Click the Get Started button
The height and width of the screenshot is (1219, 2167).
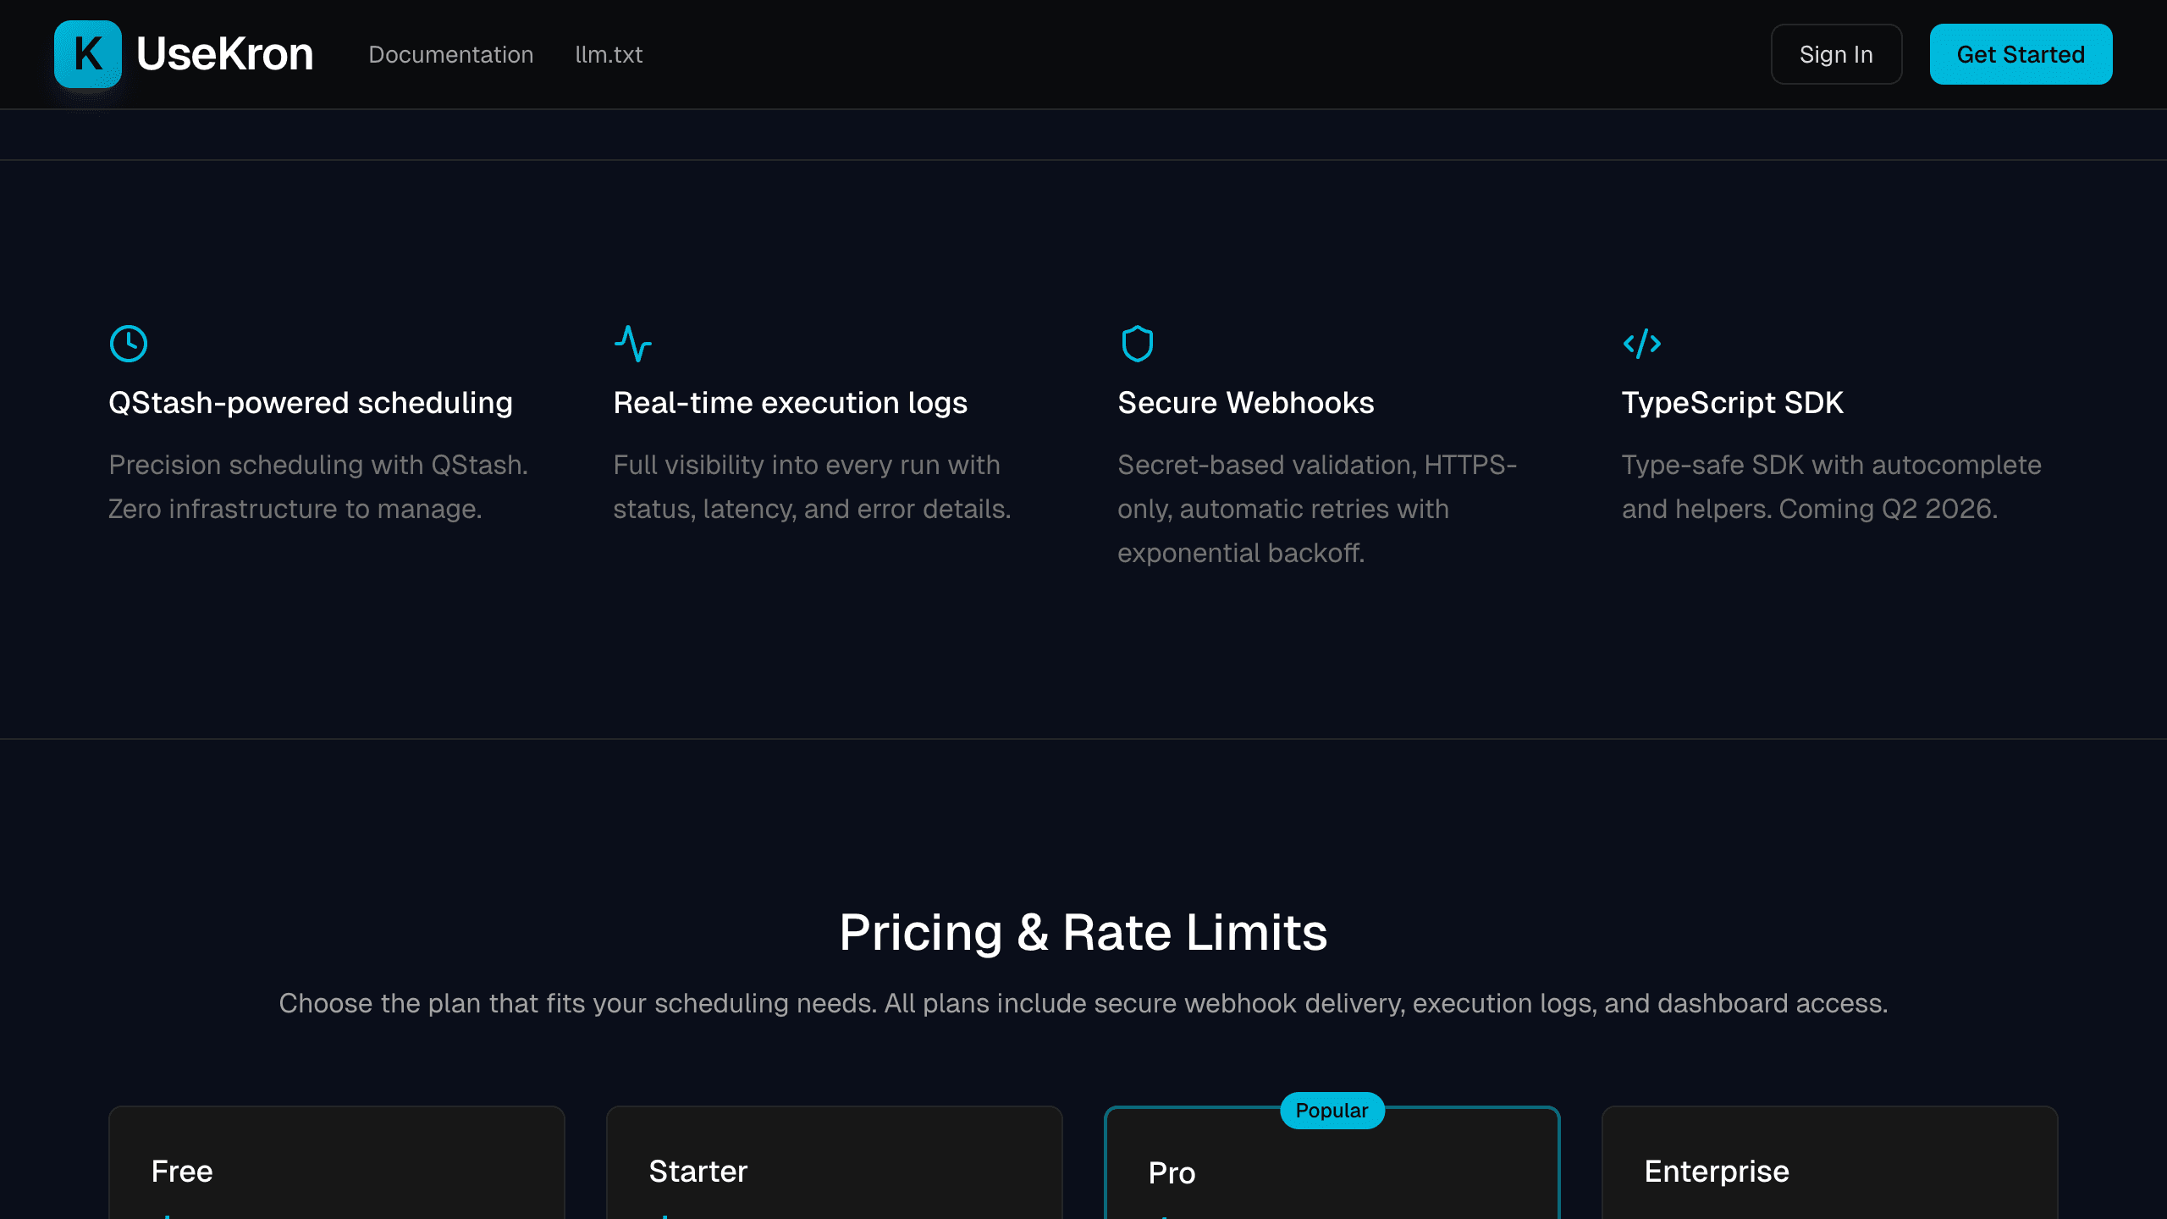coord(2021,54)
